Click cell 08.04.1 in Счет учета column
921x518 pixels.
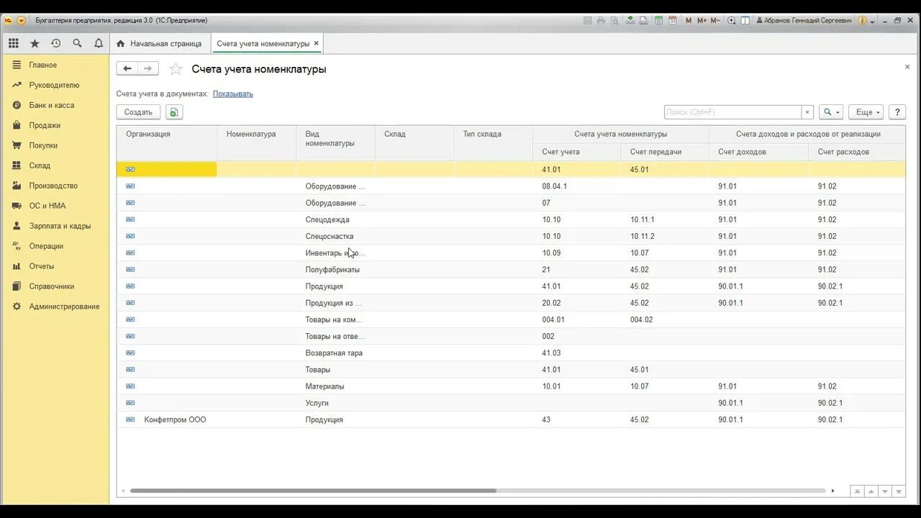576,186
